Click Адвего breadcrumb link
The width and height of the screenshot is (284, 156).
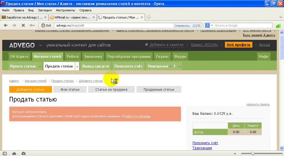pos(14,81)
